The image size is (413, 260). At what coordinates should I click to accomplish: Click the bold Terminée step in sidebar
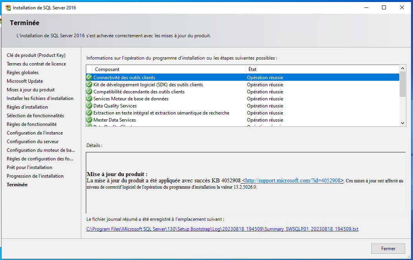(x=17, y=185)
